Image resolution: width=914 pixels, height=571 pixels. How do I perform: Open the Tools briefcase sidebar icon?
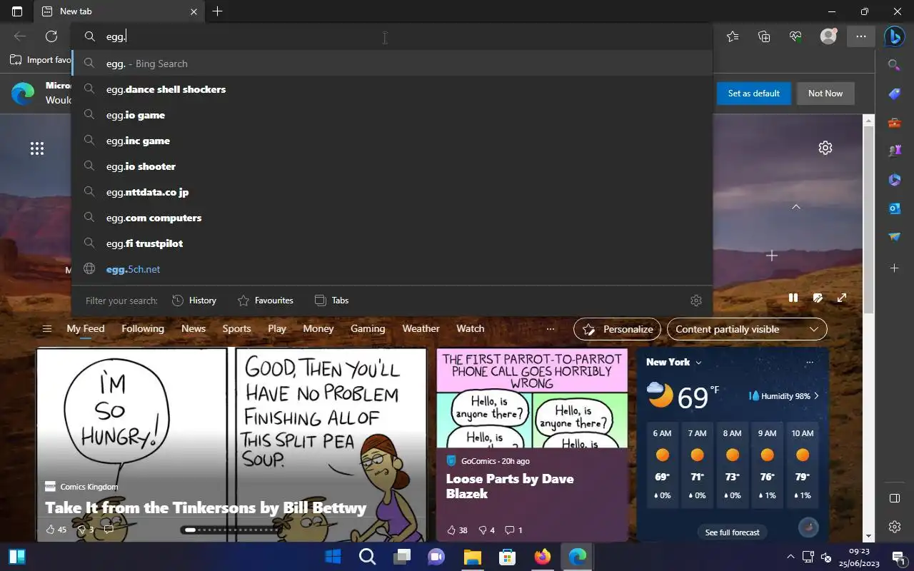point(894,123)
